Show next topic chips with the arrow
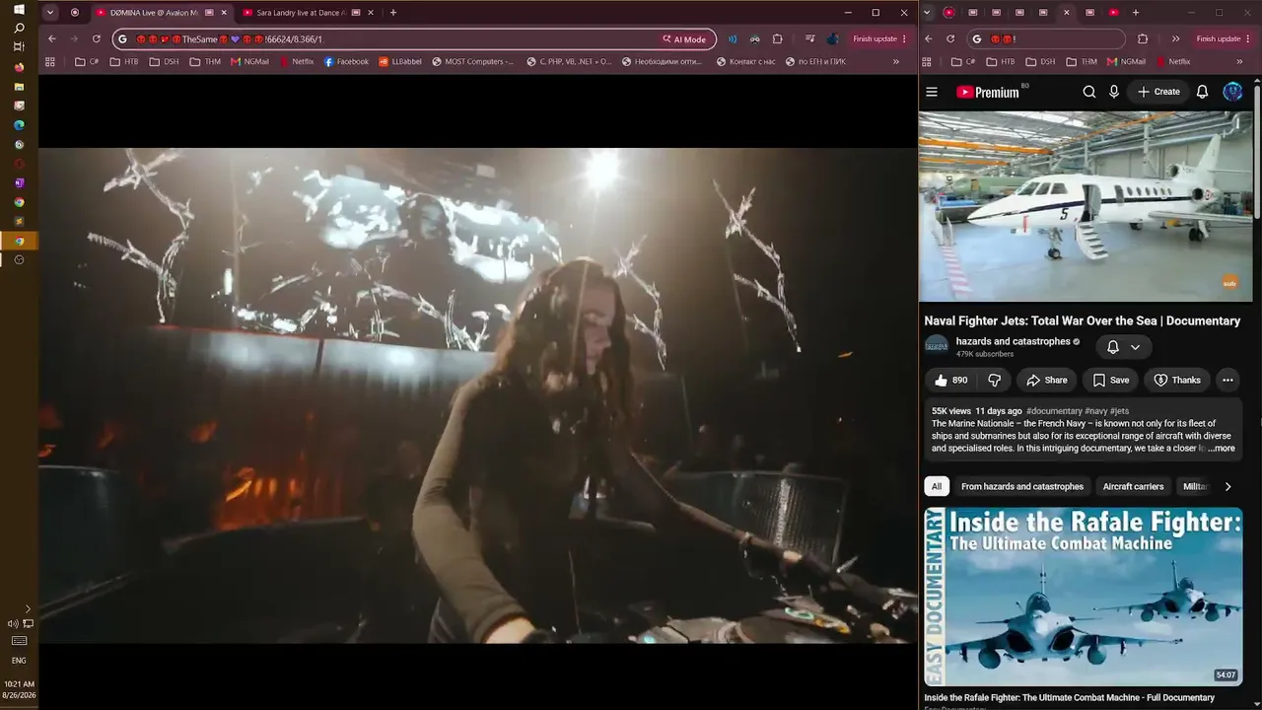The image size is (1262, 710). click(1227, 486)
